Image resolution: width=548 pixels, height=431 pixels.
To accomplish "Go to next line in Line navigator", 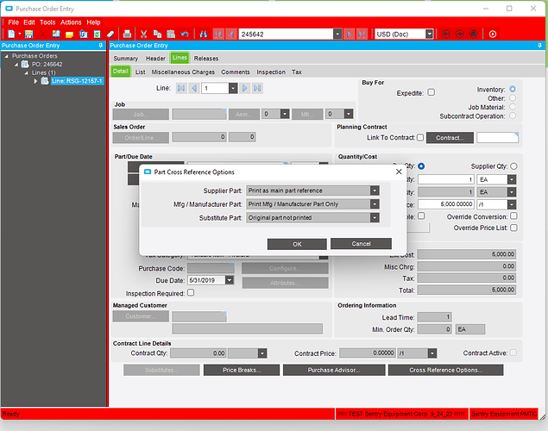I will click(245, 88).
